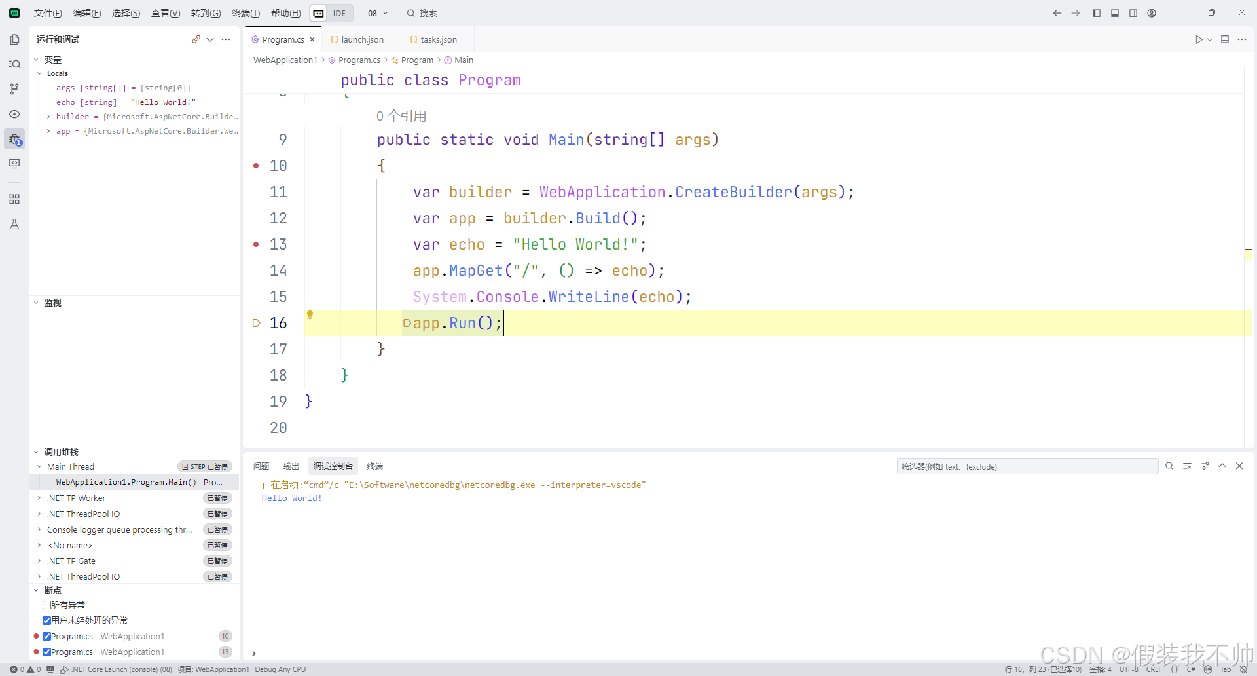Screen dimensions: 1257x676
Task: Click the Run play icon in editor toolbar
Action: click(x=1199, y=39)
